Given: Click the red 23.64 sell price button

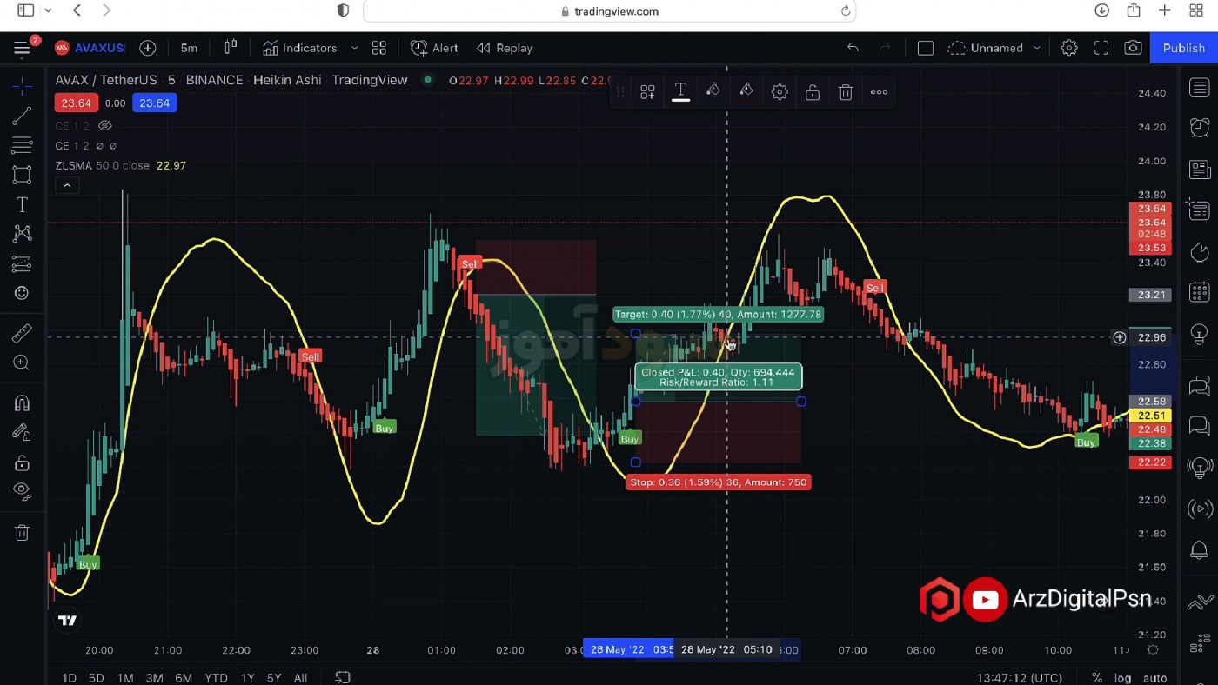Looking at the screenshot, I should click(x=76, y=103).
